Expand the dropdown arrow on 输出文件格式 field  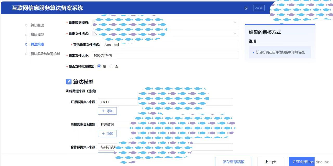click(235, 33)
